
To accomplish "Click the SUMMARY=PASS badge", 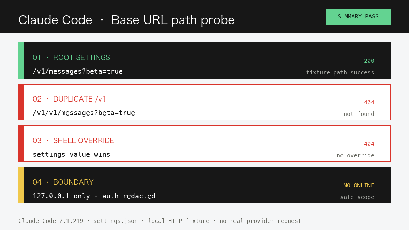I will 358,16.
